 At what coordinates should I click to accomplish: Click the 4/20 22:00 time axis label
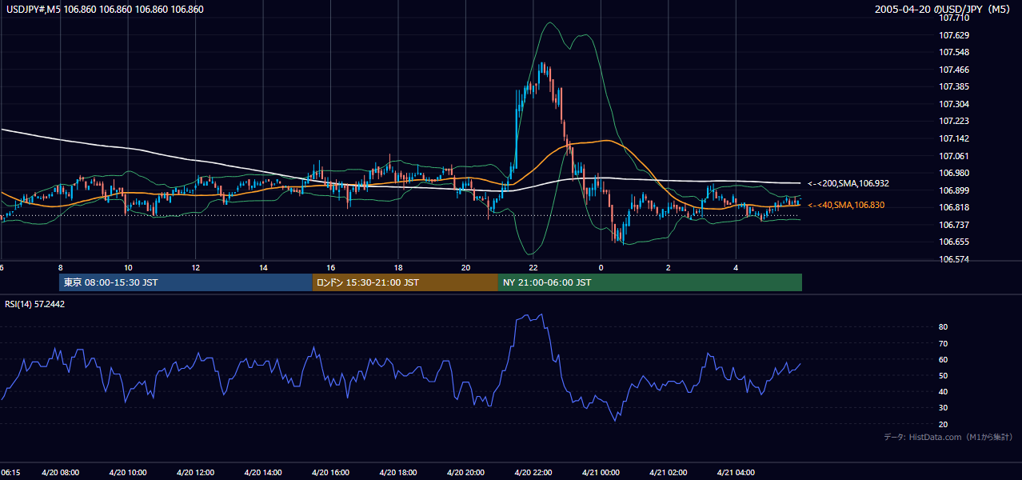533,473
